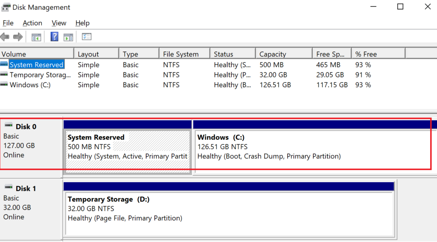The width and height of the screenshot is (437, 242).
Task: Click the Settings checklist toolbar icon
Action: (x=86, y=37)
